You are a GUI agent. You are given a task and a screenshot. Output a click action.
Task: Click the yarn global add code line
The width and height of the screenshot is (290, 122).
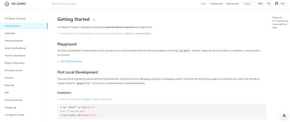[x=79, y=115]
